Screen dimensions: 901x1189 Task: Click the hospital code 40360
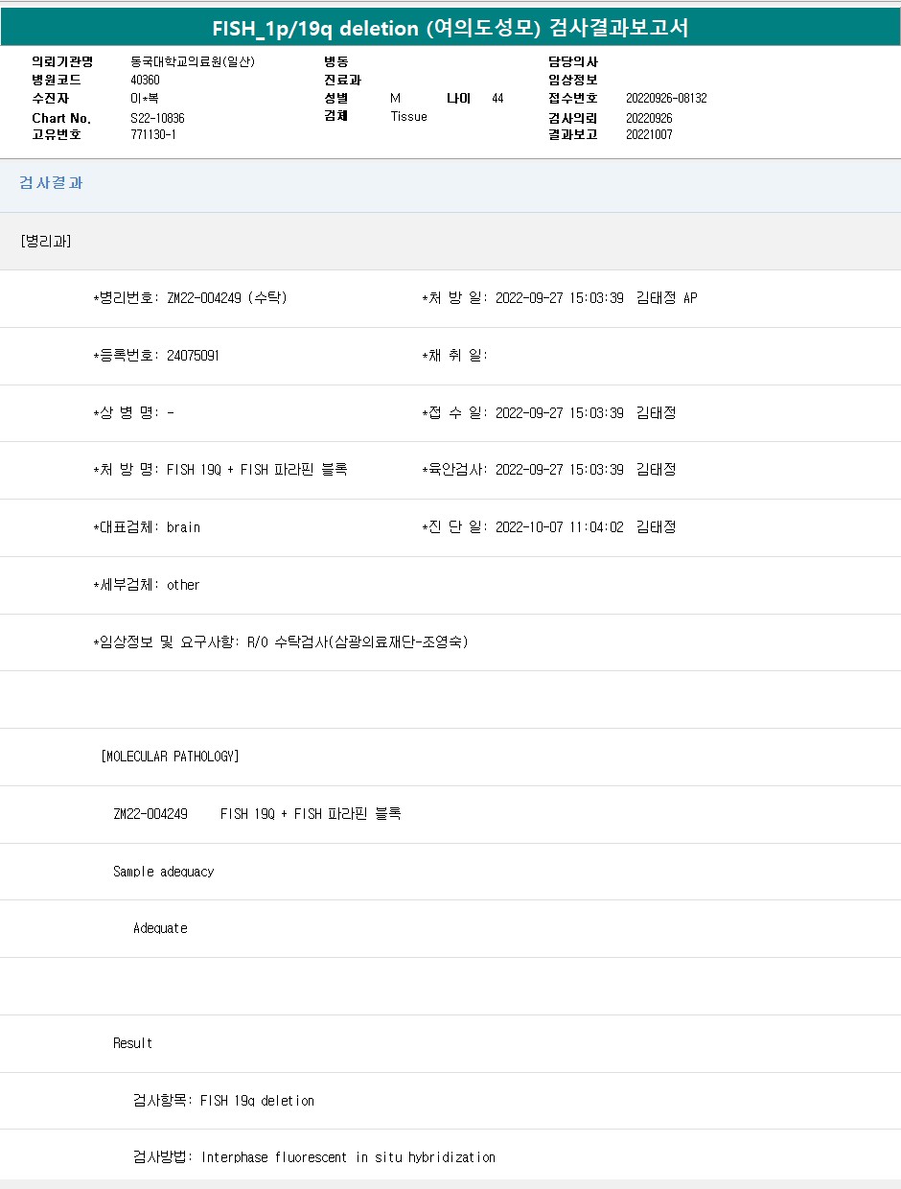(145, 80)
